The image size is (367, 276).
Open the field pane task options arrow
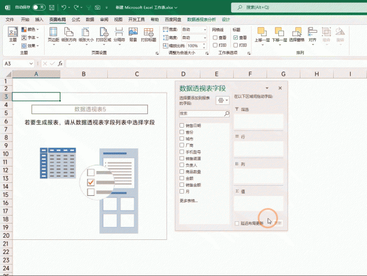pos(267,88)
